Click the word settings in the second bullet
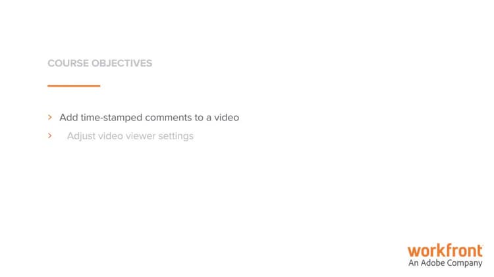Image resolution: width=494 pixels, height=277 pixels. click(176, 136)
